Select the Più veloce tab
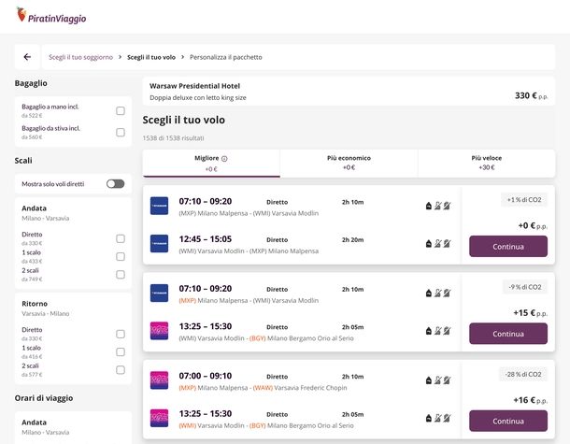 click(x=486, y=163)
